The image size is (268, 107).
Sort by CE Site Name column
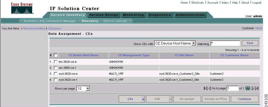[x=184, y=55]
